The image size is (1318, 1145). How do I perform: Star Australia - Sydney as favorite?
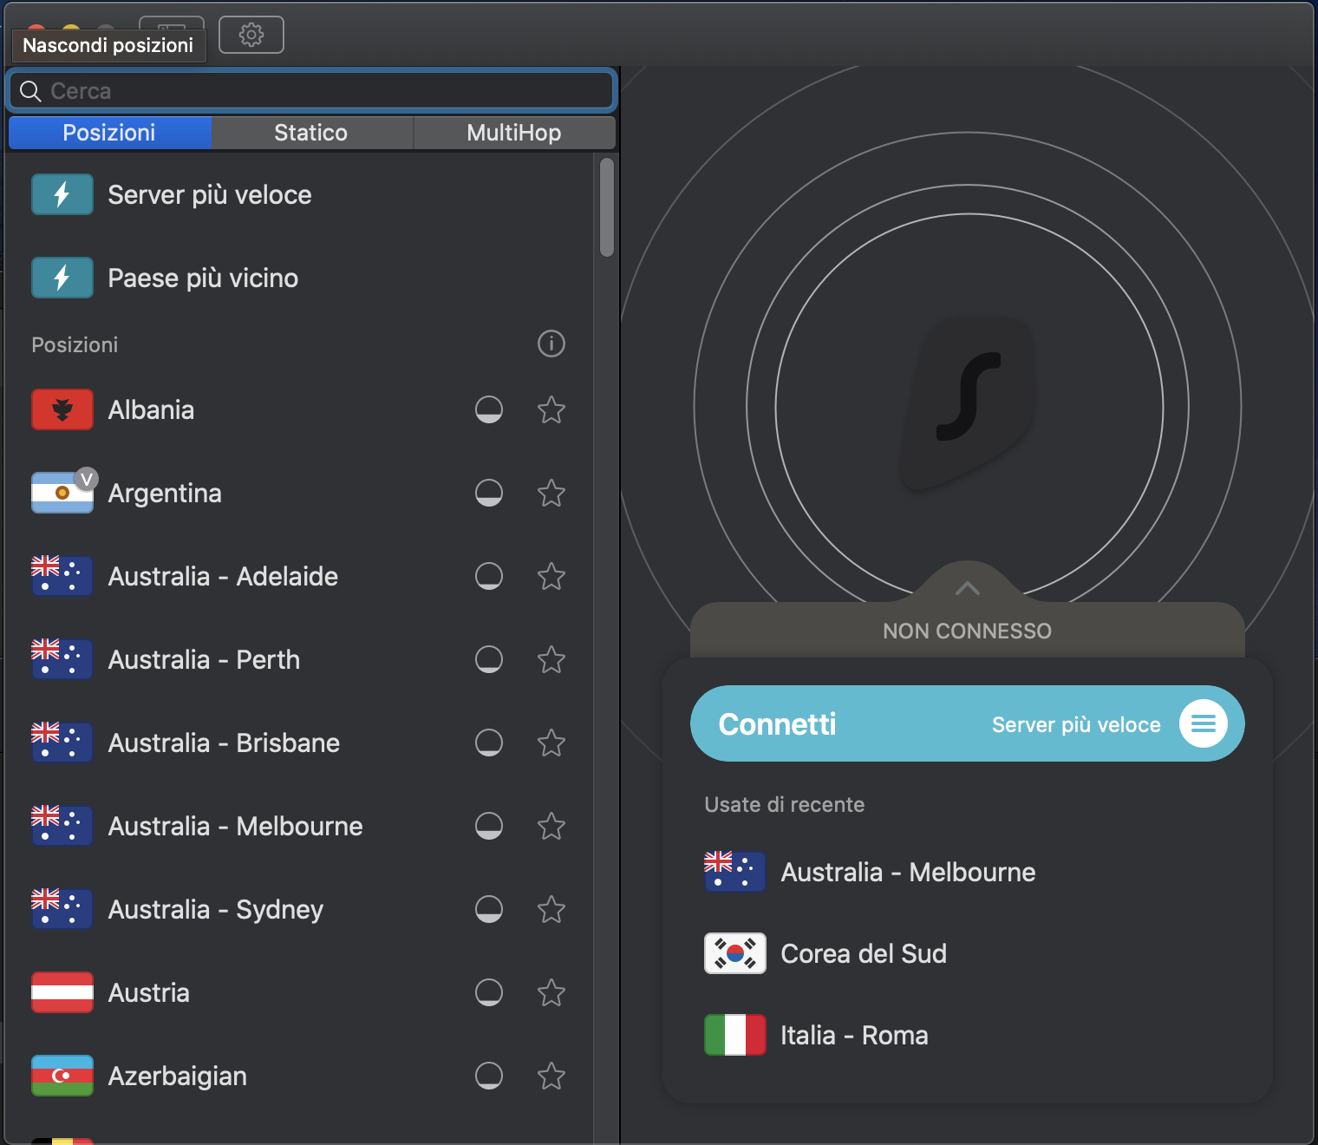coord(551,910)
